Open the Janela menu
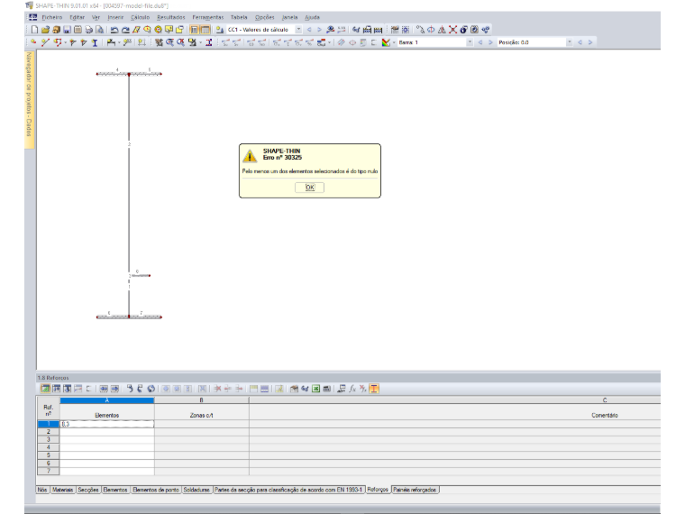The height and width of the screenshot is (514, 685). tap(289, 17)
